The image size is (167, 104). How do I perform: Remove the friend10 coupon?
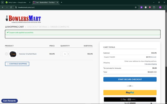pyautogui.click(x=153, y=57)
